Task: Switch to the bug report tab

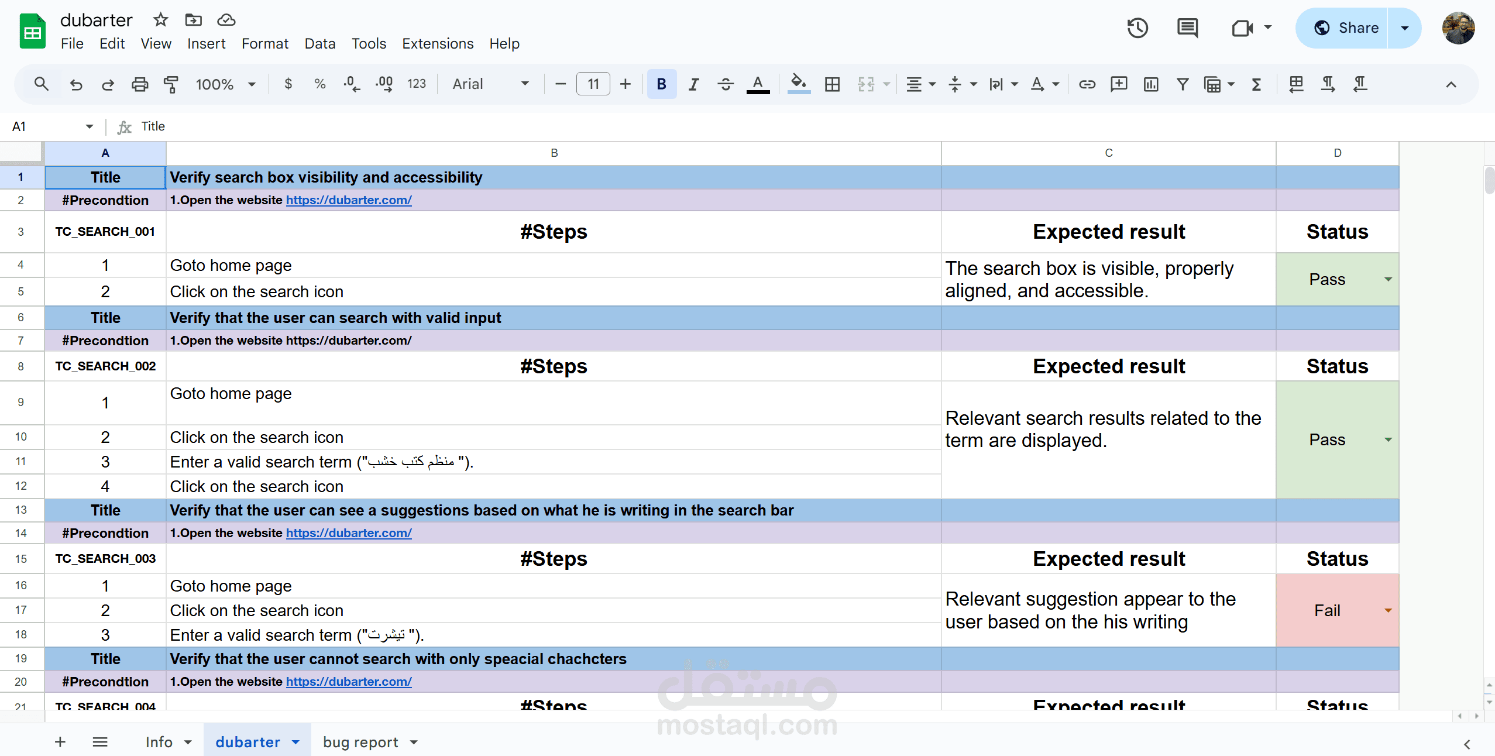Action: click(360, 742)
